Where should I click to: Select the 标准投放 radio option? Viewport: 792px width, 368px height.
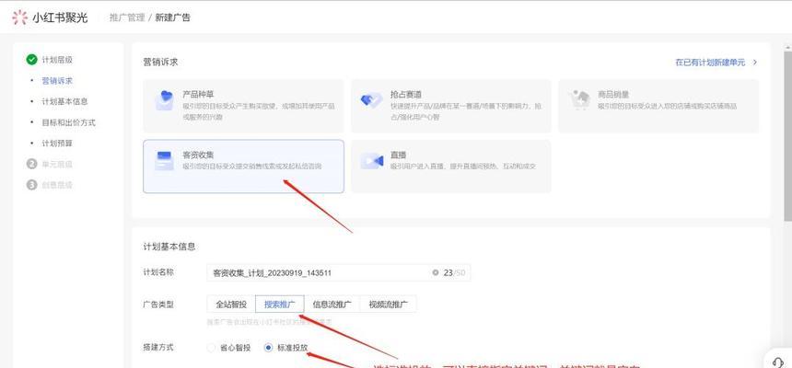[x=269, y=348]
